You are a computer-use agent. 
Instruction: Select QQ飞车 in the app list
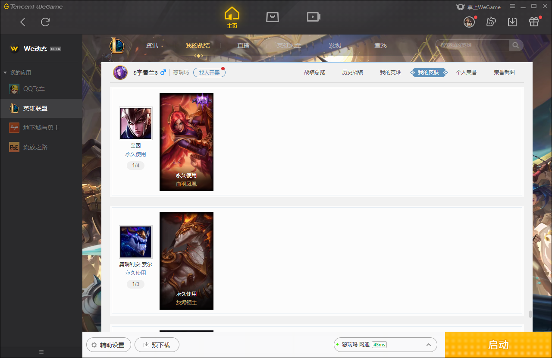tap(41, 89)
